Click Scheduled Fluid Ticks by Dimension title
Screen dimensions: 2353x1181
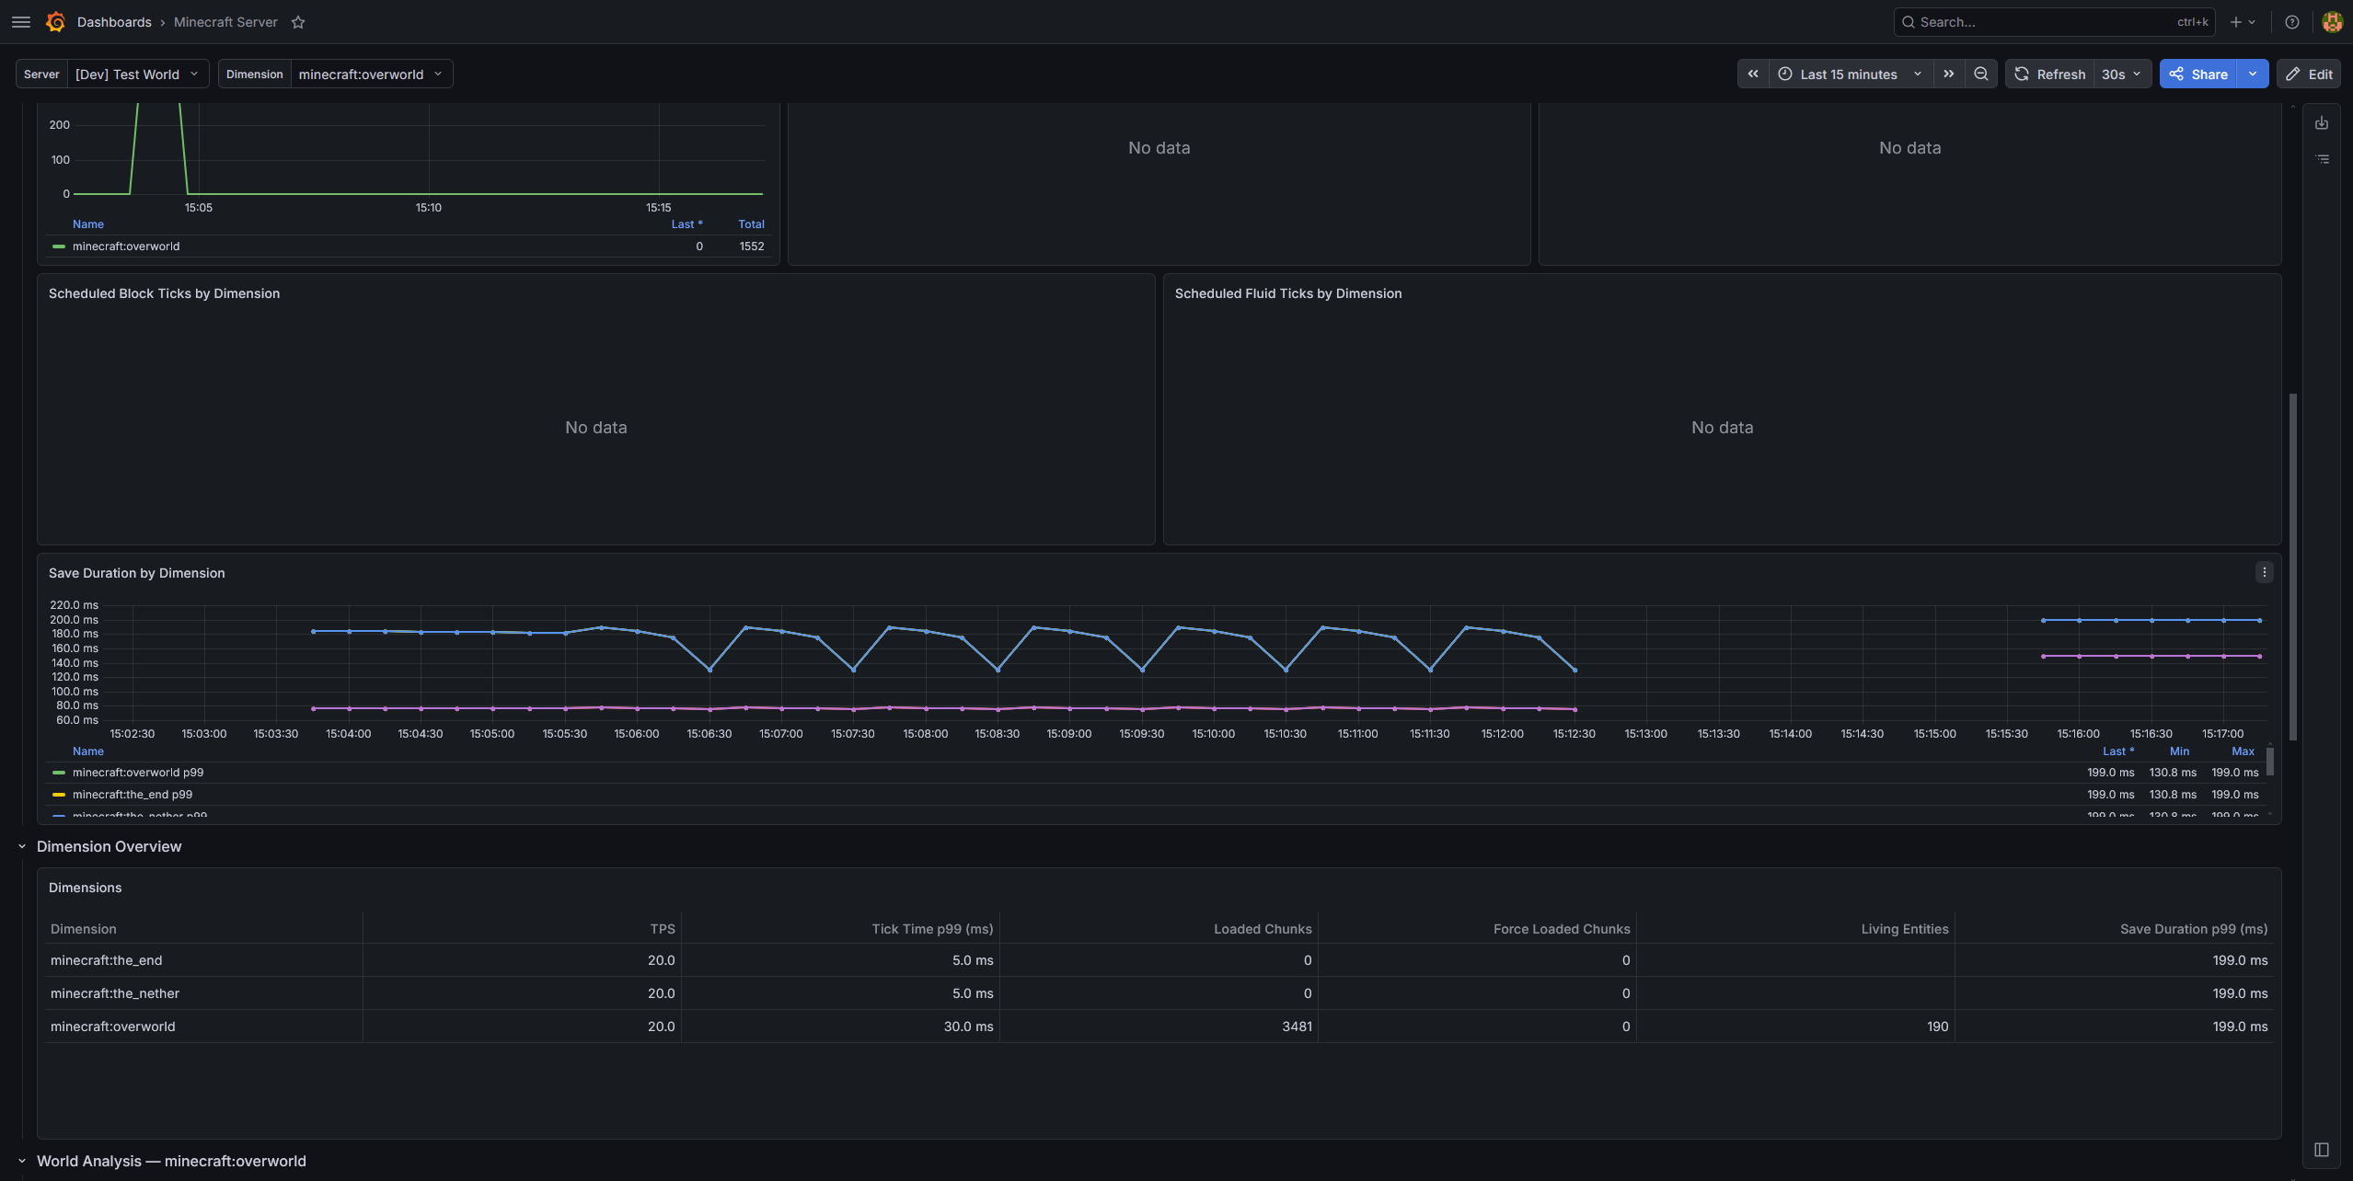pos(1287,293)
